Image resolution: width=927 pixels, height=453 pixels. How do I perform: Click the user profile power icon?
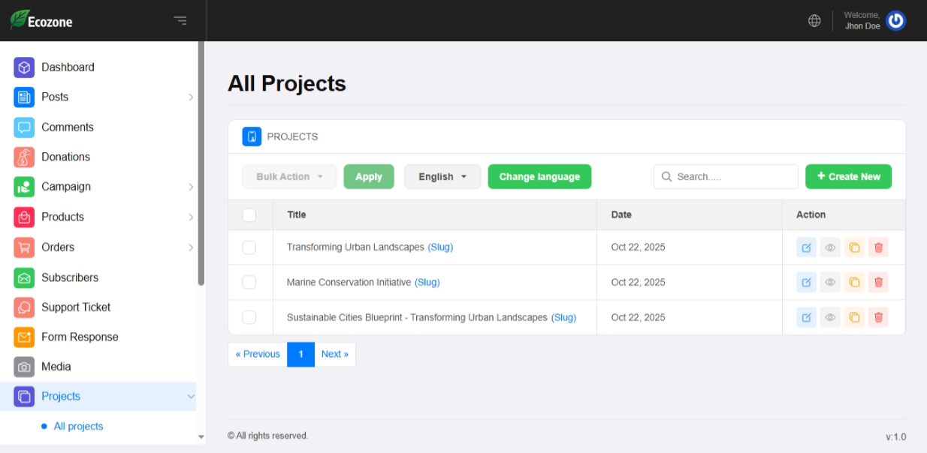pos(895,21)
